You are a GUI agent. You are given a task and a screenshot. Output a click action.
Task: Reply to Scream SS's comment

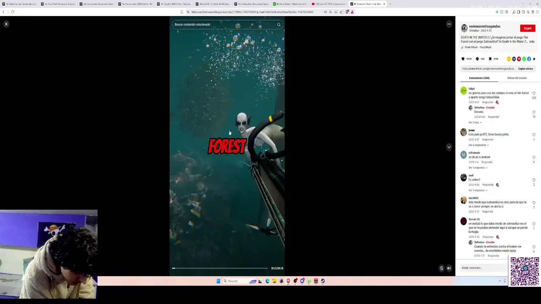[x=488, y=237]
